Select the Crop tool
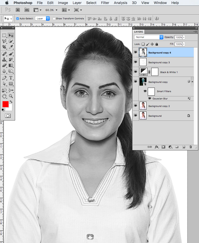The width and height of the screenshot is (199, 243). (x=4, y=47)
